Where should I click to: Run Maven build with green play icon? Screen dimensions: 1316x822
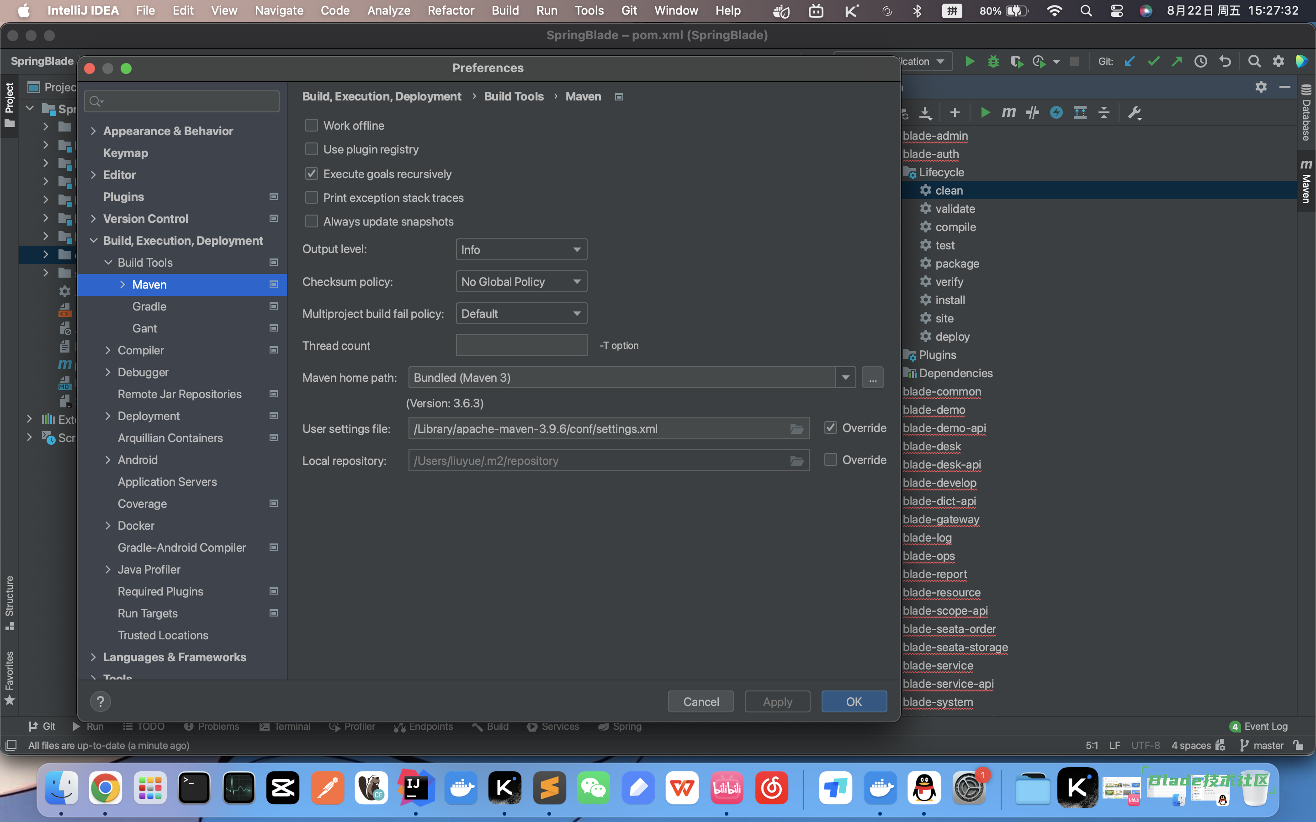(985, 112)
